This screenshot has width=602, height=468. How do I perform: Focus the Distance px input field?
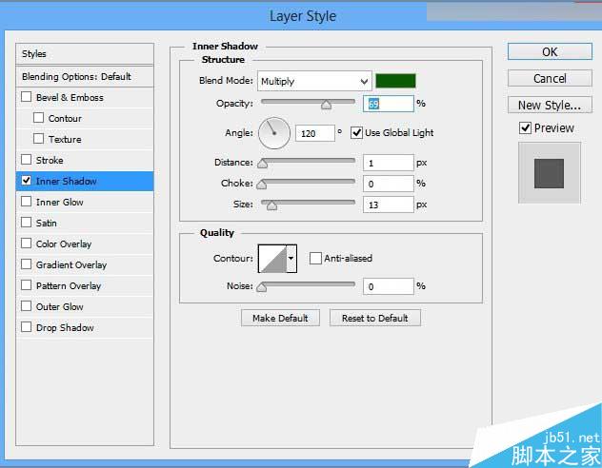pyautogui.click(x=388, y=163)
